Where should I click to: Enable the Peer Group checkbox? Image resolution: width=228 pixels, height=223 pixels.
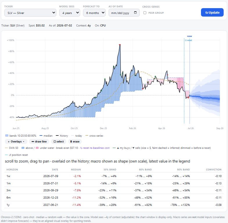[x=145, y=13]
